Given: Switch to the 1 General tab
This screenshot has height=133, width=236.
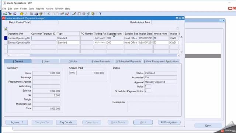Looking at the screenshot, I should click(18, 61).
